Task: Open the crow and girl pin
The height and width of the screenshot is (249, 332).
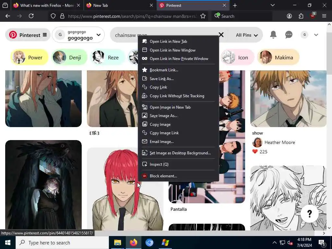Action: pos(43,185)
